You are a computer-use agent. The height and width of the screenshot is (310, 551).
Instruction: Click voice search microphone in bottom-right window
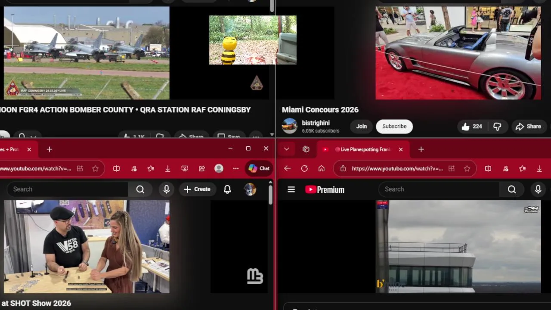point(538,189)
